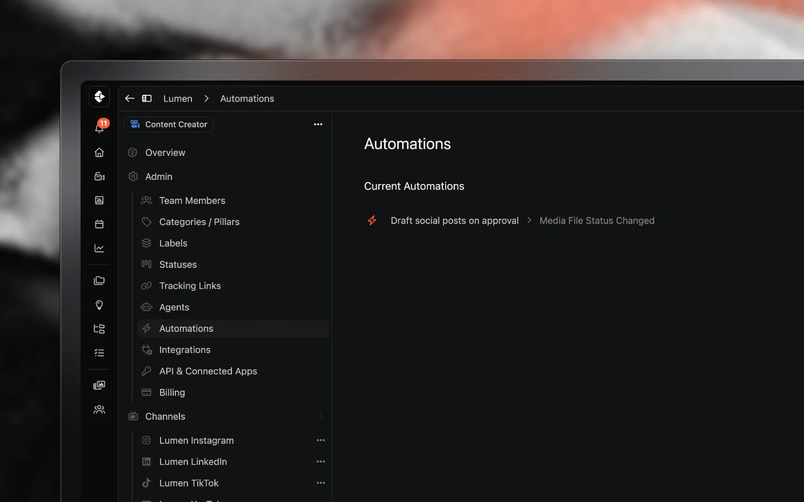Select Automations in the sidebar
This screenshot has height=502, width=804.
click(x=233, y=328)
